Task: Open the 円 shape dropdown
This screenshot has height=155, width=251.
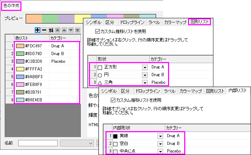Action: point(145,75)
